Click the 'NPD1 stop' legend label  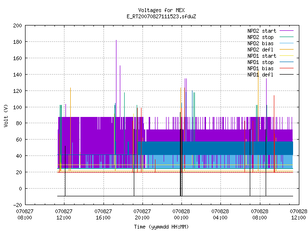[260, 62]
